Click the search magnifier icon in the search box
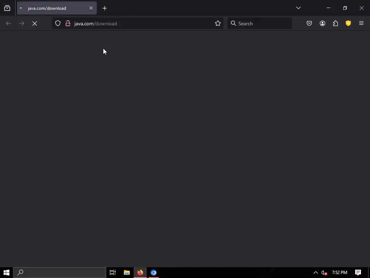370x278 pixels. pos(233,23)
